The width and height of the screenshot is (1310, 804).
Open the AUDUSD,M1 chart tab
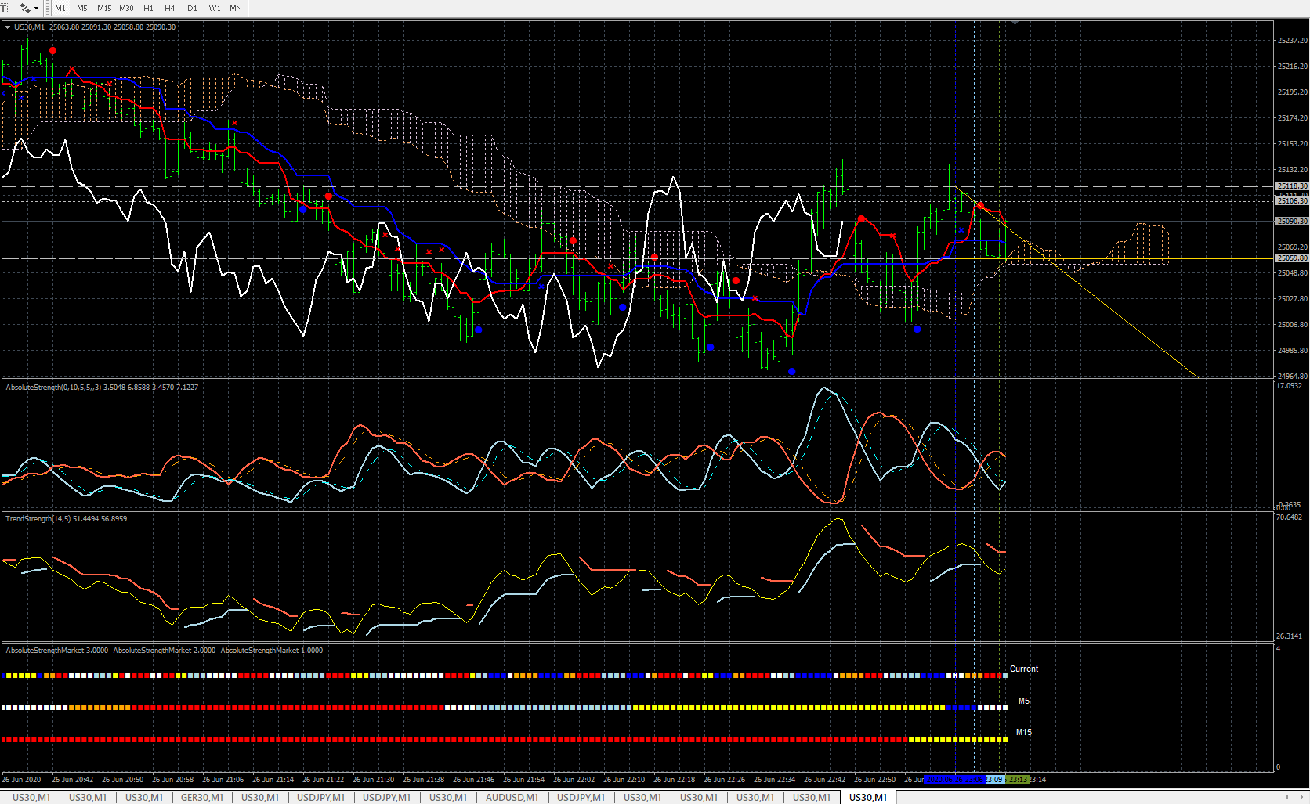[x=512, y=797]
